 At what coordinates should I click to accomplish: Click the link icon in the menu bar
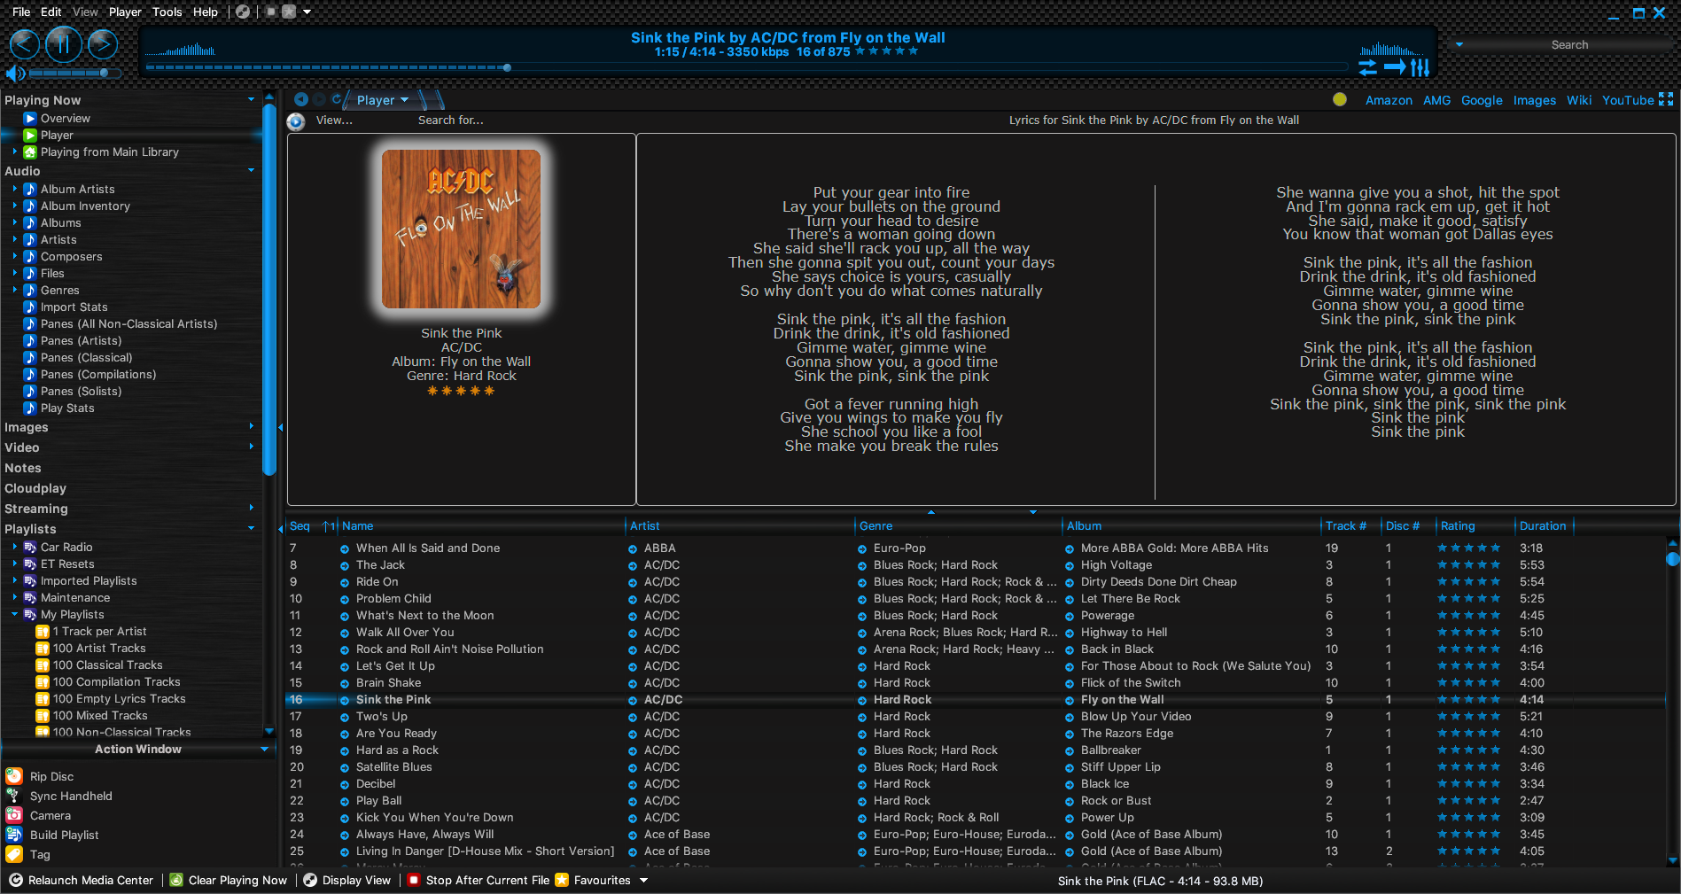[243, 12]
